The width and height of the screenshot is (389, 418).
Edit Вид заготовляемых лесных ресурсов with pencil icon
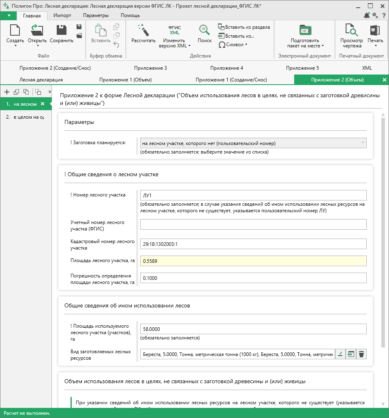click(x=340, y=354)
